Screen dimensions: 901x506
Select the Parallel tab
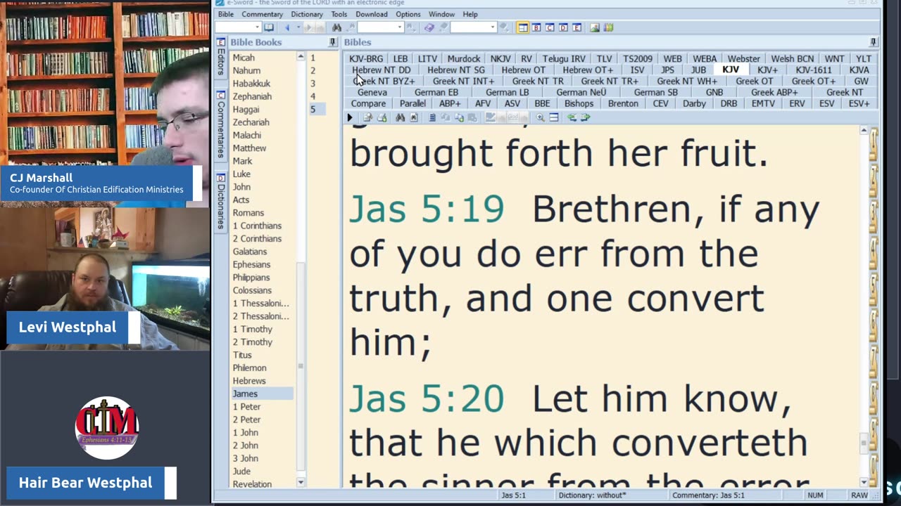coord(412,103)
